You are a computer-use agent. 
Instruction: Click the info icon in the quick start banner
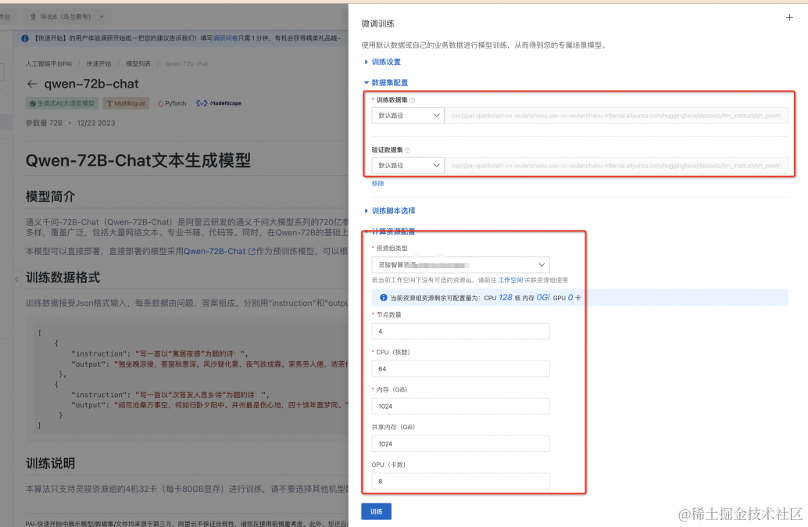(x=25, y=38)
